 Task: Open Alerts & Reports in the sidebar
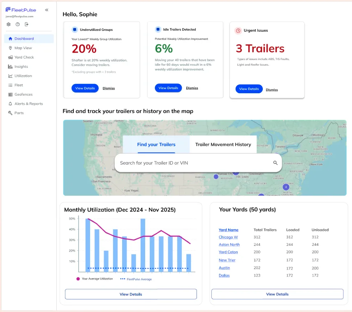pyautogui.click(x=28, y=104)
